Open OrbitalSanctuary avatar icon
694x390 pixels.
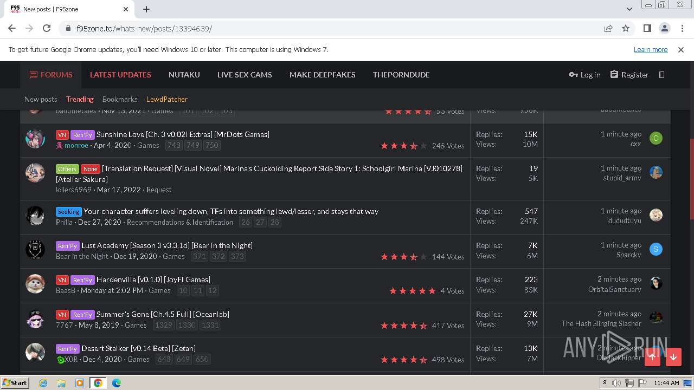click(x=656, y=283)
